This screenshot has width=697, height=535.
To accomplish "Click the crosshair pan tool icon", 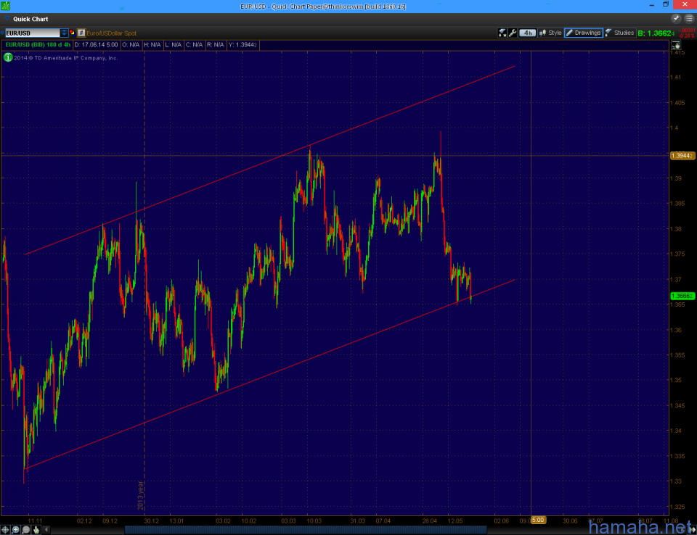I will [x=5, y=530].
